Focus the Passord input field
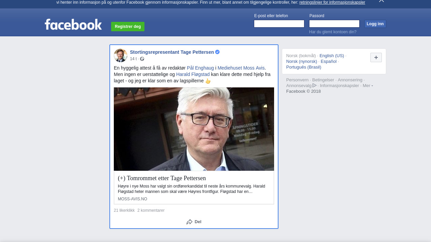431x242 pixels. coord(334,24)
